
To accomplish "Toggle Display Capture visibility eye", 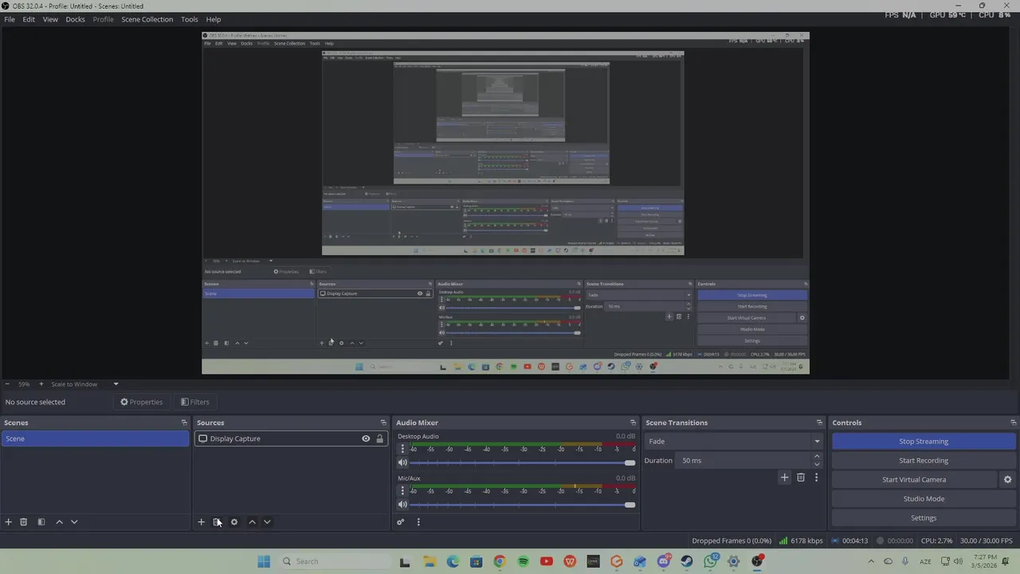I will 366,438.
